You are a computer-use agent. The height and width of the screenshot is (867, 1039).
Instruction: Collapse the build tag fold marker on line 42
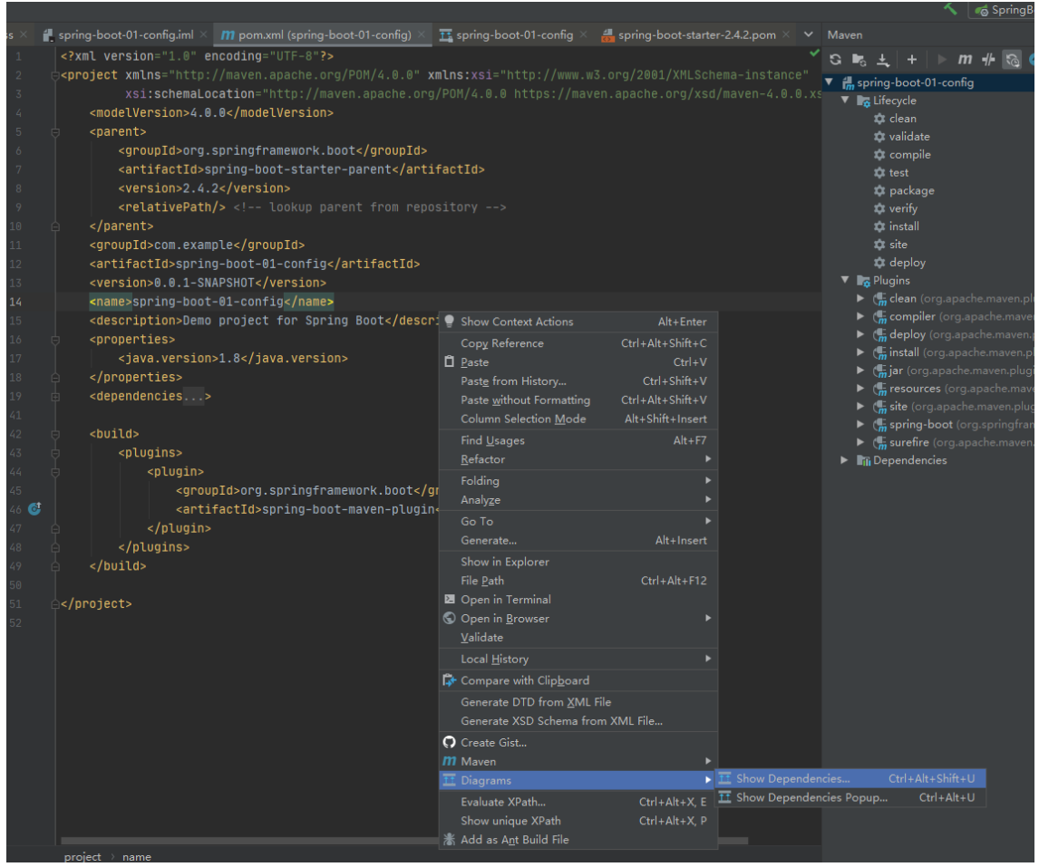(55, 435)
